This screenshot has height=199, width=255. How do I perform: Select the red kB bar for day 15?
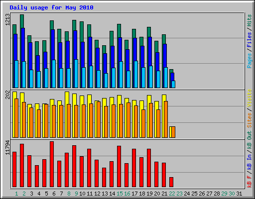tap(119, 167)
